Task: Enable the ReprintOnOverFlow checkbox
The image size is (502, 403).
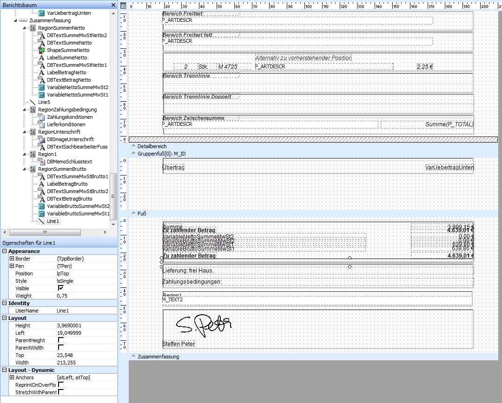Action: pos(60,384)
